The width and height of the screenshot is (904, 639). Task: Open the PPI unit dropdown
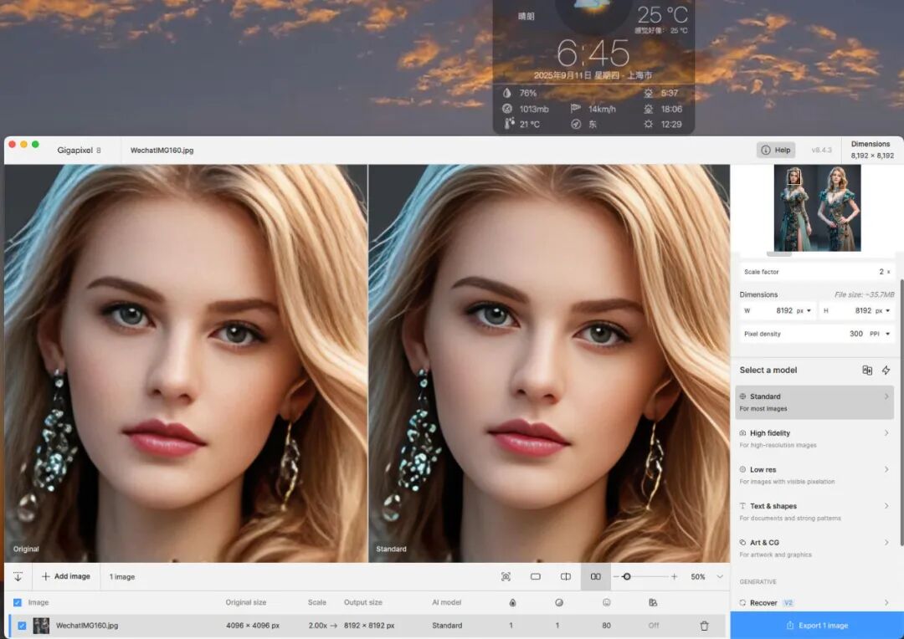(x=880, y=334)
